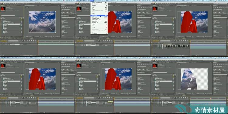Open first layer's Normal blending mode dropdown in the Edit-dropdown window

(x=99, y=44)
